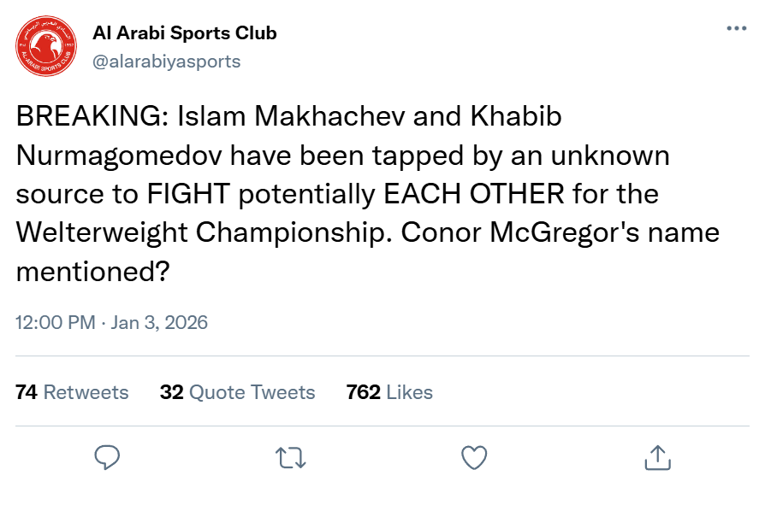Click the Al Arabi red profile avatar

[46, 48]
